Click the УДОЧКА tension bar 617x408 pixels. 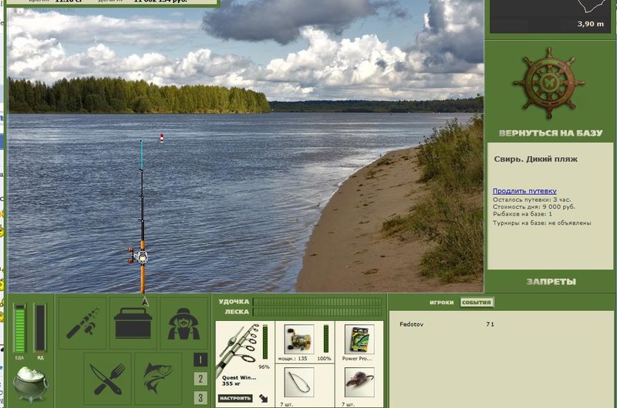point(317,302)
